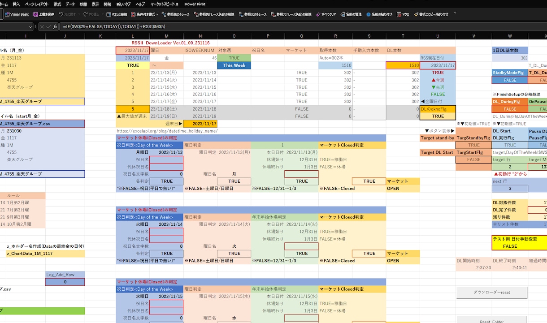Open the Name Box dropdown arrow
547x323 pixels.
pos(30,27)
